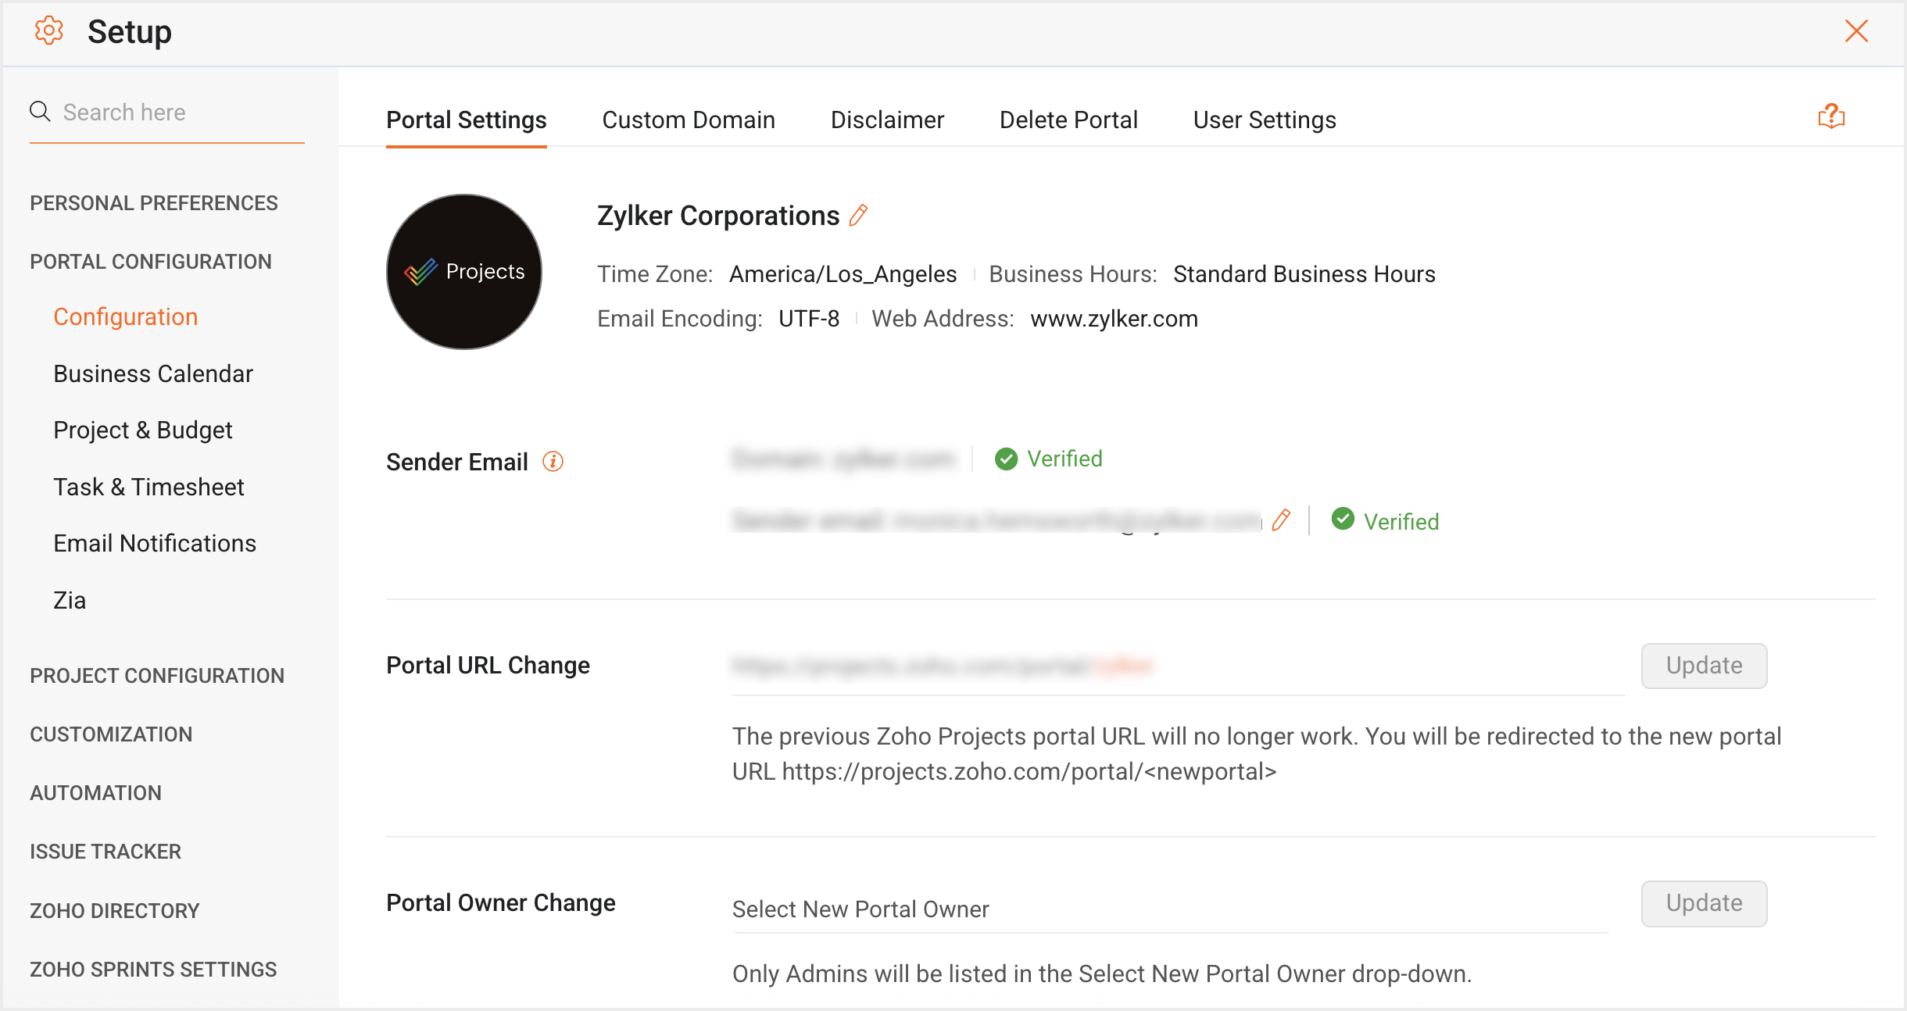Go to the User Settings tab
The width and height of the screenshot is (1907, 1011).
(1265, 120)
